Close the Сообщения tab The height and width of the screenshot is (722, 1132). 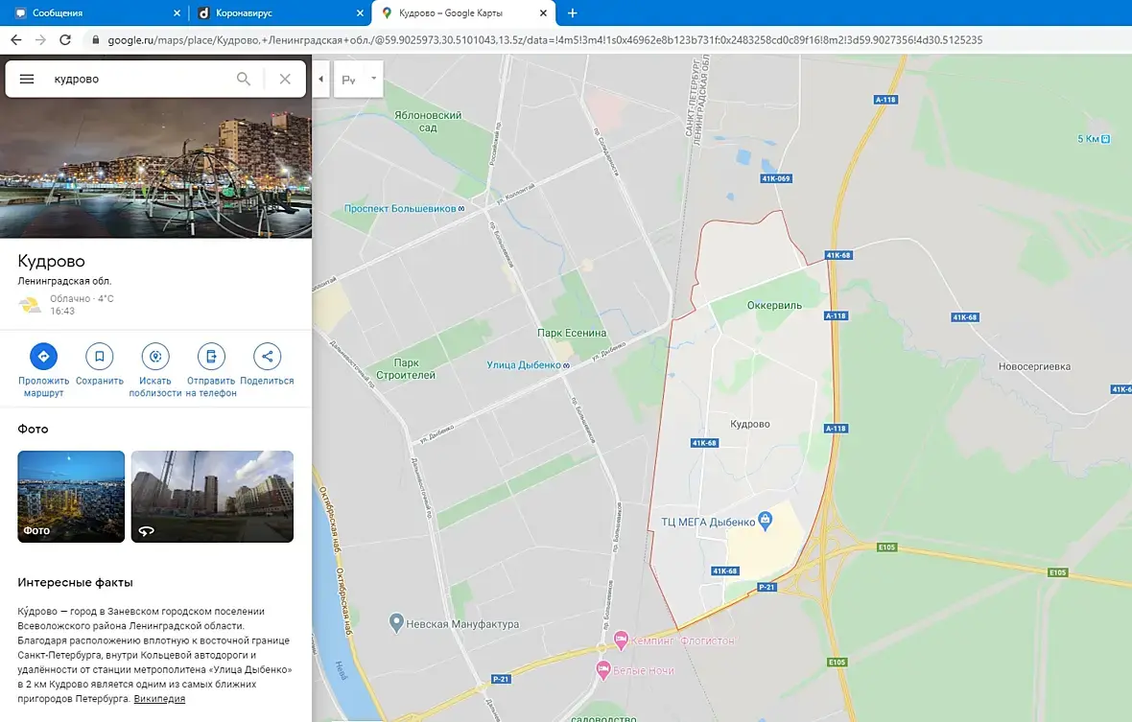pyautogui.click(x=177, y=13)
